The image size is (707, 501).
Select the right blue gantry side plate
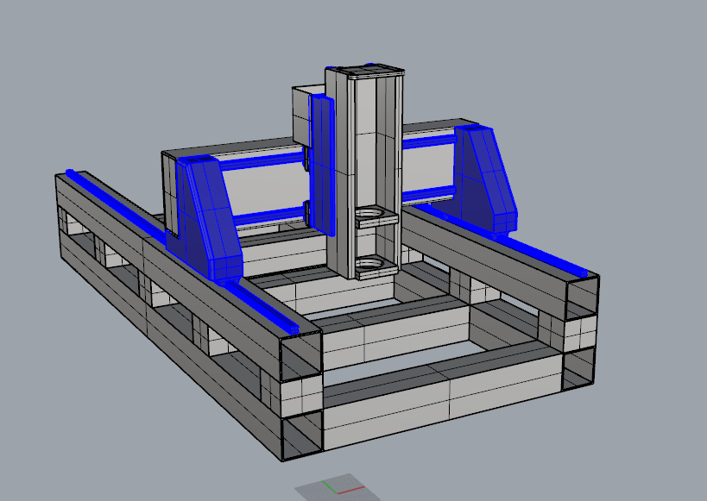(483, 177)
